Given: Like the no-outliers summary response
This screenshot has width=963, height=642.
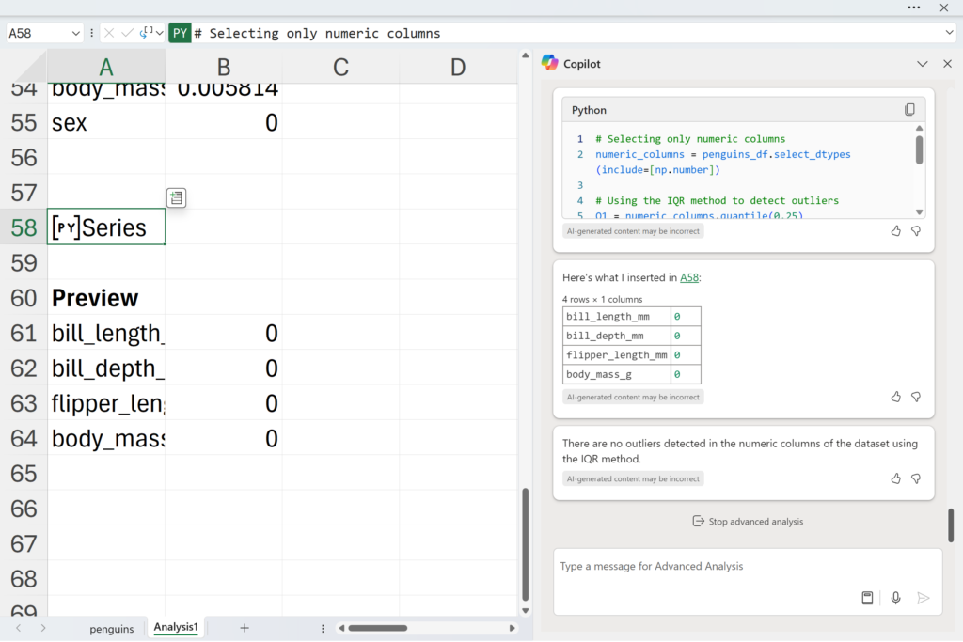Looking at the screenshot, I should (895, 478).
